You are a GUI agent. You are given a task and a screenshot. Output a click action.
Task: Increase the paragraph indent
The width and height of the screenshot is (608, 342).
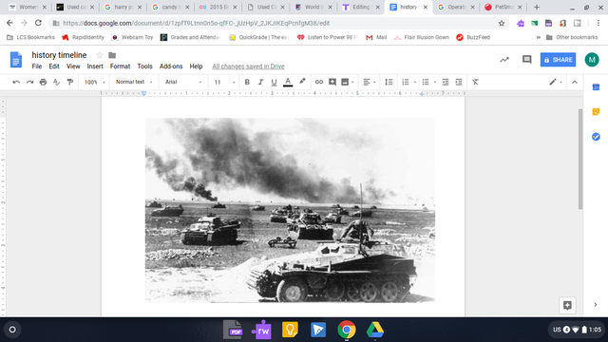pyautogui.click(x=459, y=82)
